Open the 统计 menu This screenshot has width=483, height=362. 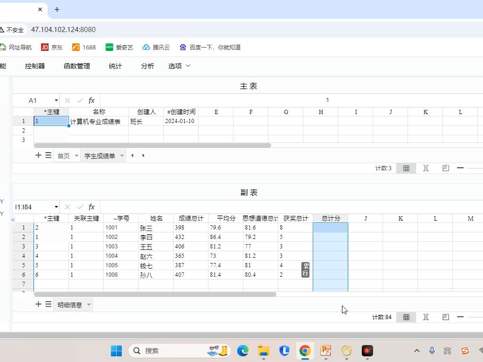click(115, 66)
